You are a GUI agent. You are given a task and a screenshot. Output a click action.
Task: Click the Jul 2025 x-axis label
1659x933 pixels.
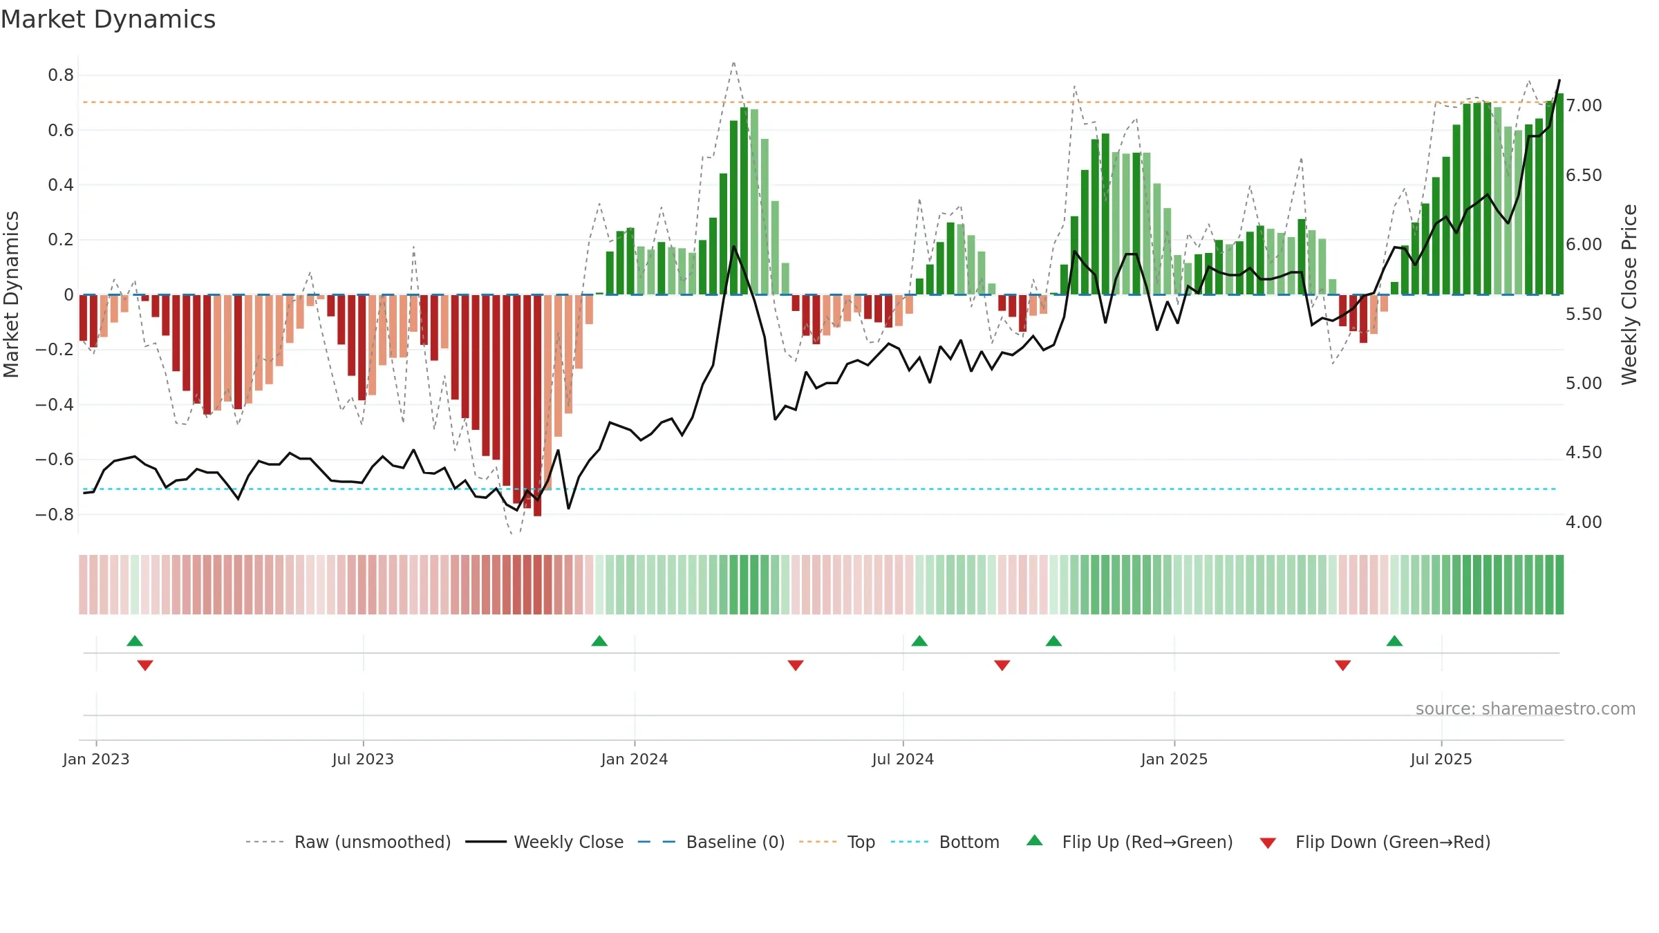point(1441,759)
